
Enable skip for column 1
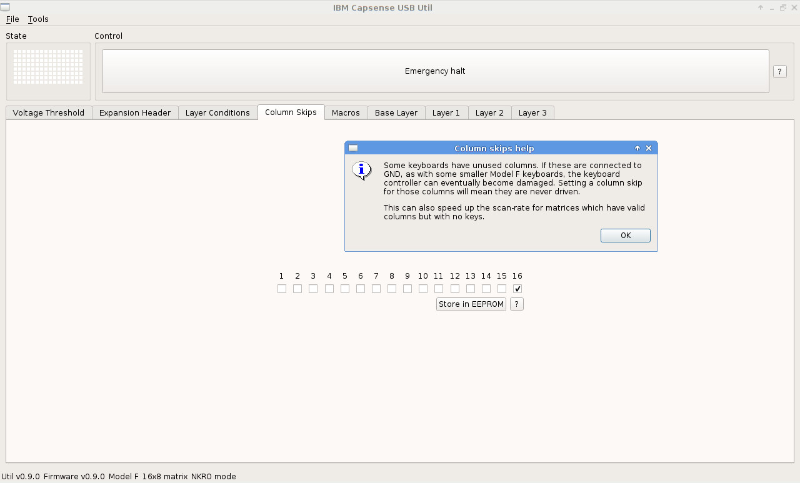click(282, 289)
